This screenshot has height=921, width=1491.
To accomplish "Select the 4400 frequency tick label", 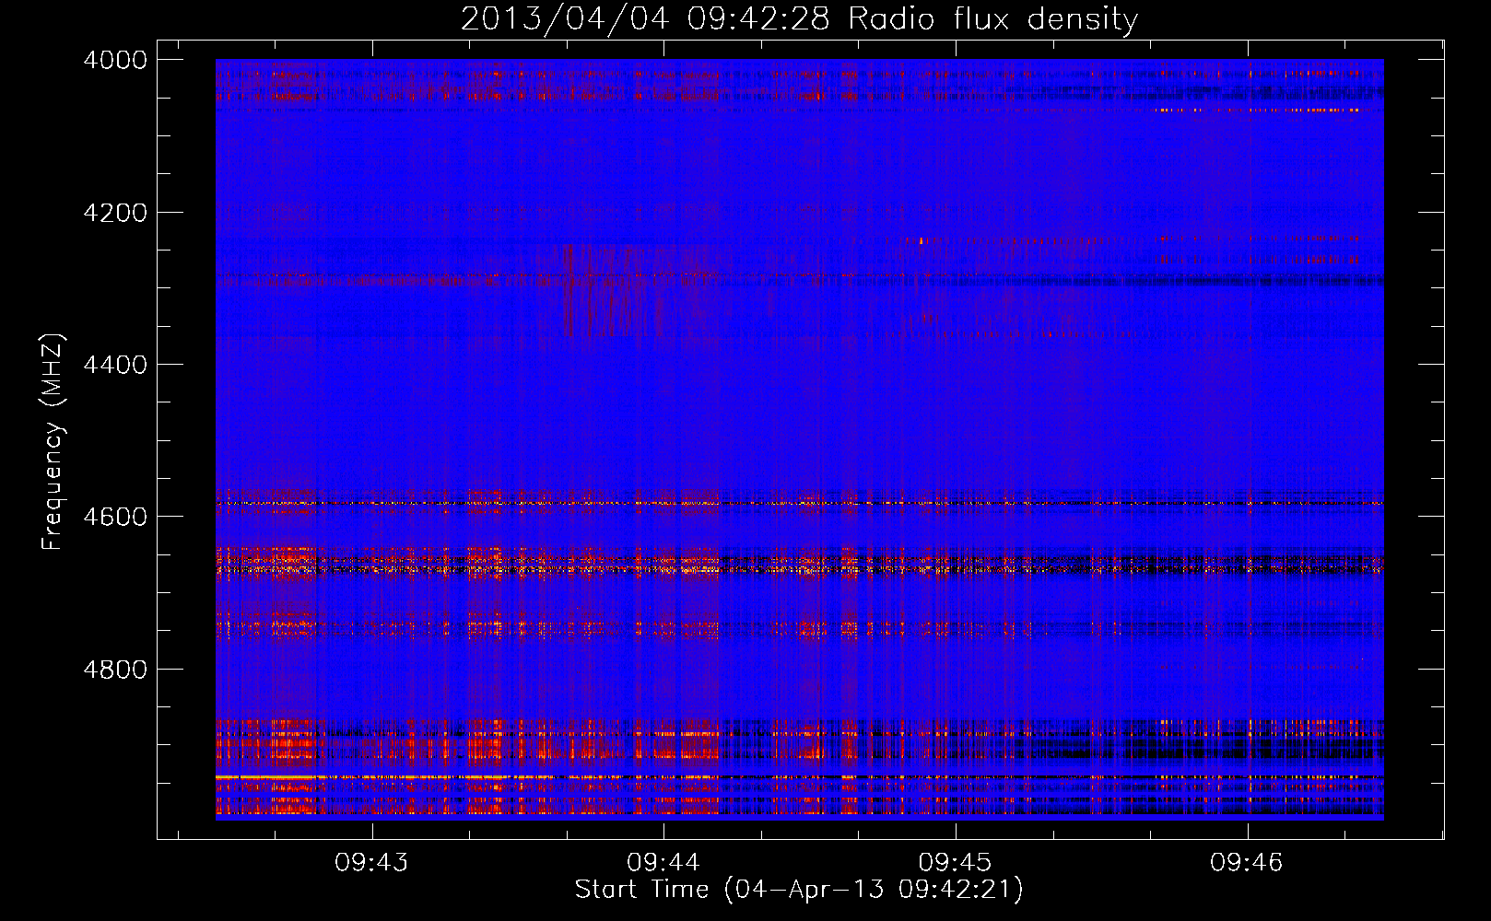I will pos(115,365).
